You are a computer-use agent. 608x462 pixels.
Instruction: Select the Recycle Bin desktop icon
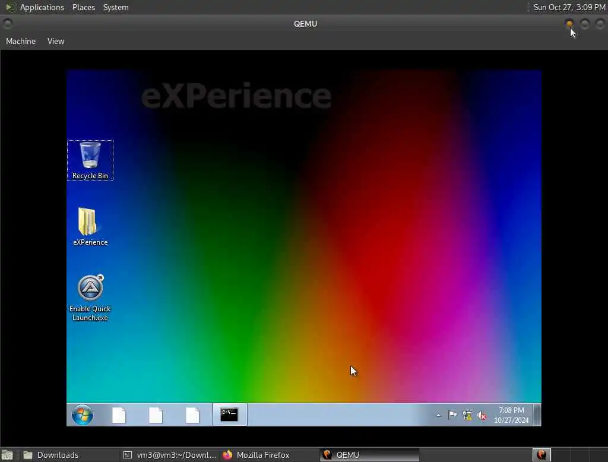click(x=90, y=160)
